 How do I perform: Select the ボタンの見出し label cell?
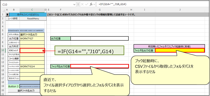click(x=14, y=35)
